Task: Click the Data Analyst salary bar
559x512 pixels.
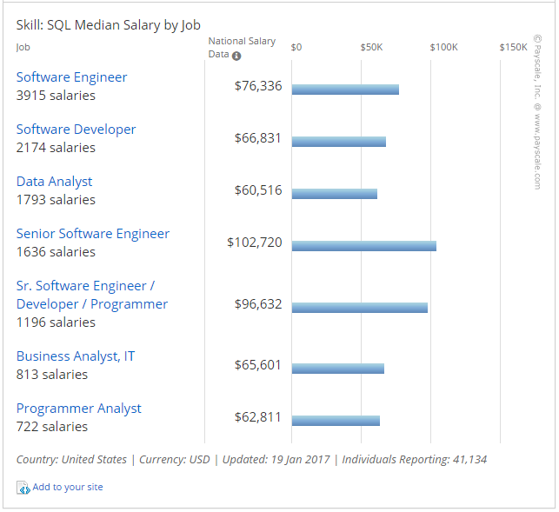Action: click(335, 194)
